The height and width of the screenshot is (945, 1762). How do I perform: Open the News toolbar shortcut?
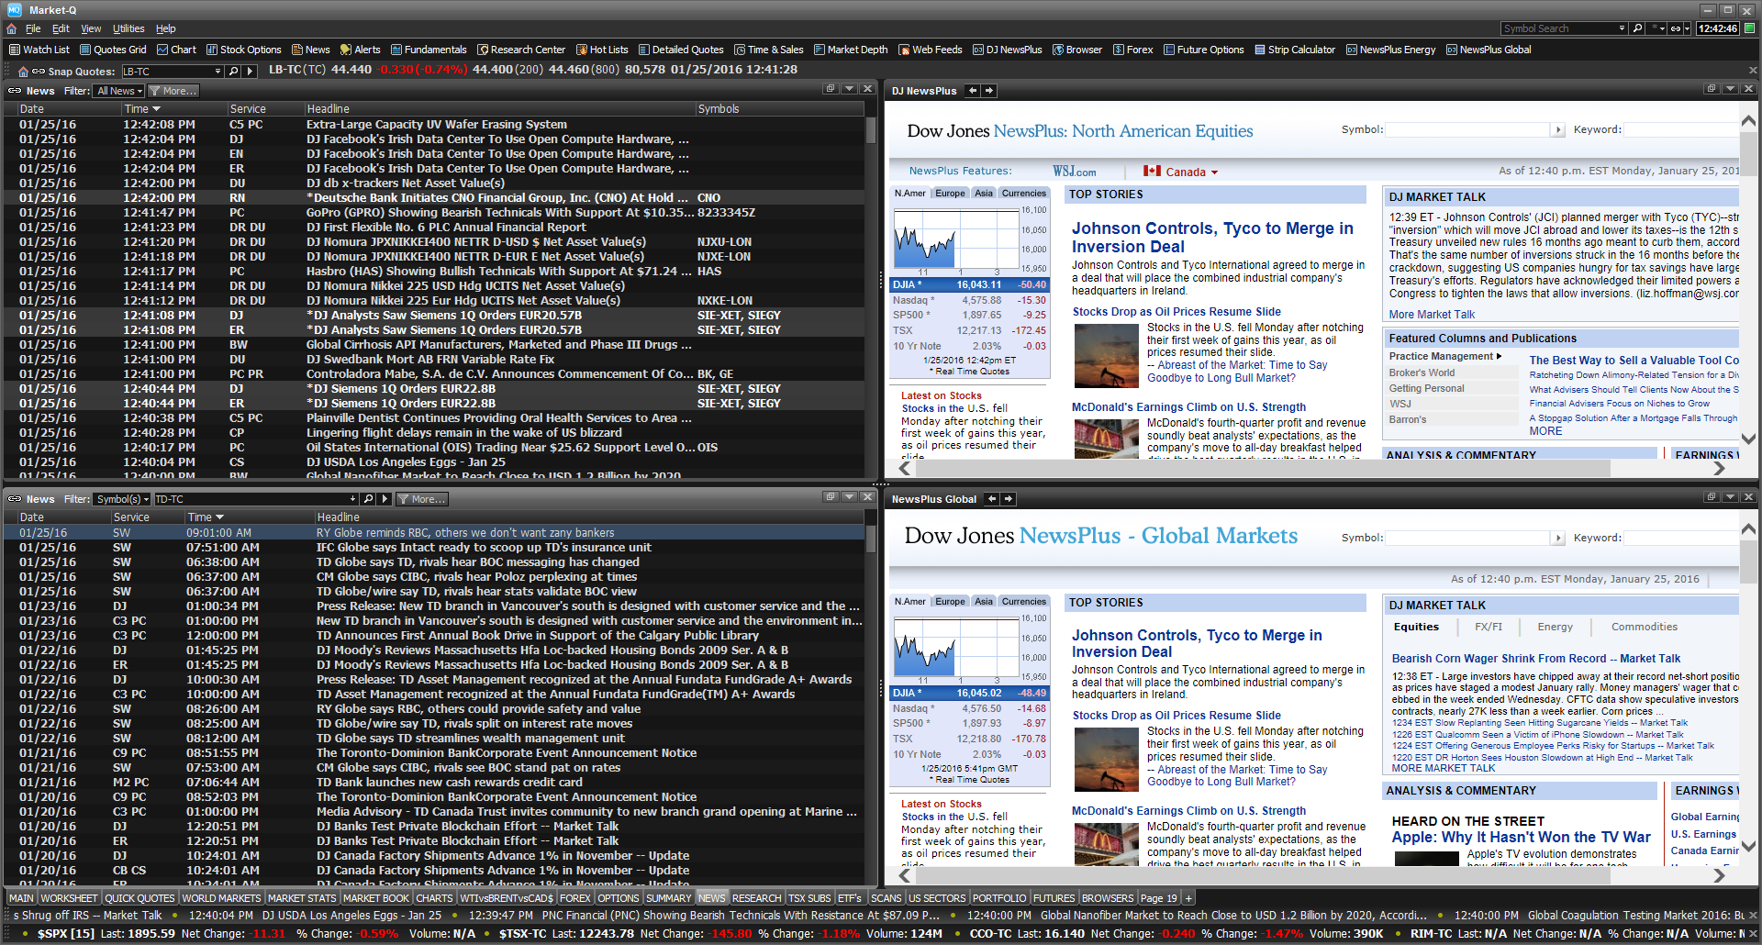[x=310, y=50]
